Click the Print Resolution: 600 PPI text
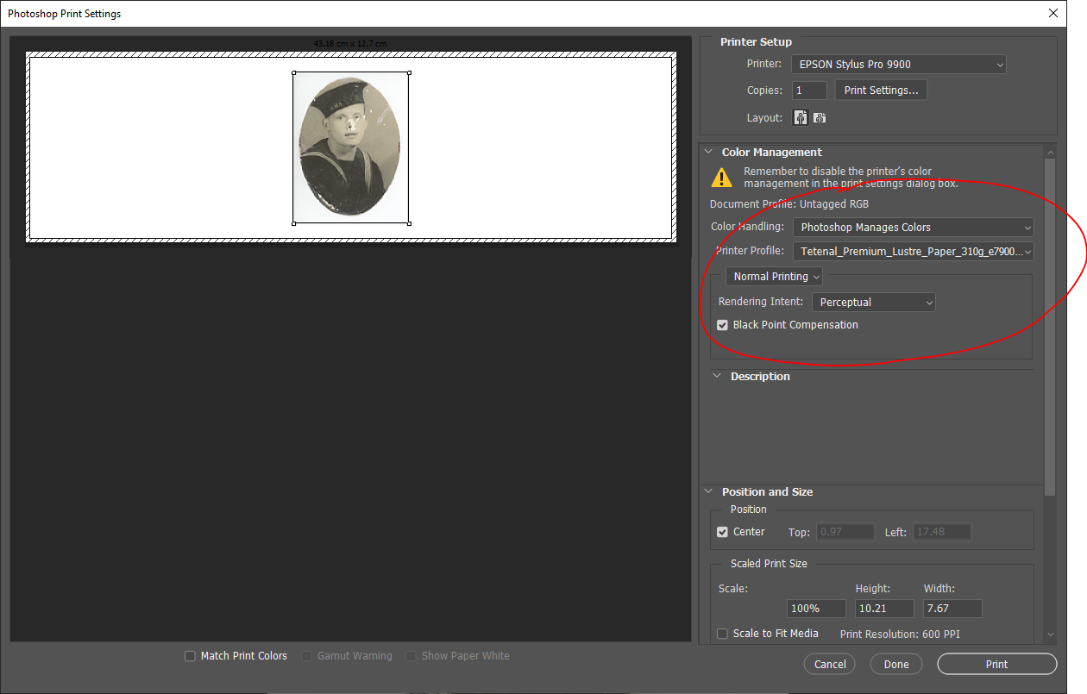Screen dimensions: 1087x694 coord(900,635)
